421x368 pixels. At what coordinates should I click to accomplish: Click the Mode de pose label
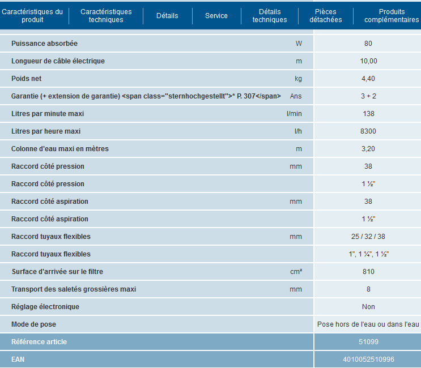pos(33,324)
